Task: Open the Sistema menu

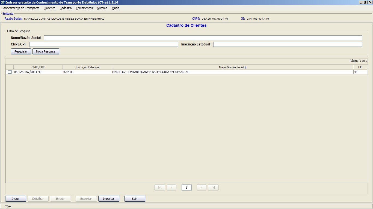Action: point(102,8)
